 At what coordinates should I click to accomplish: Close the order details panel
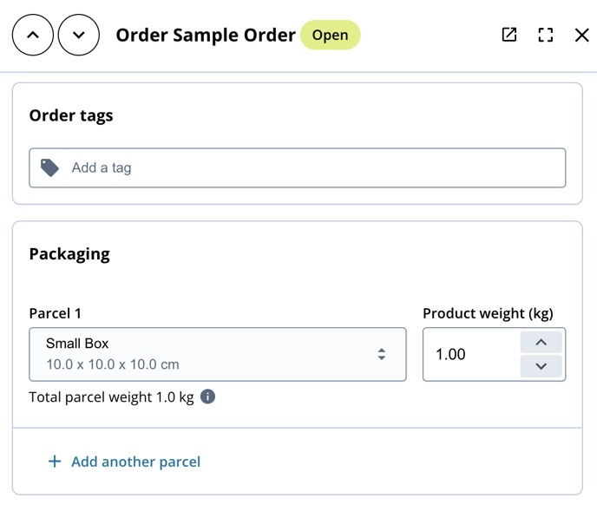click(x=581, y=35)
